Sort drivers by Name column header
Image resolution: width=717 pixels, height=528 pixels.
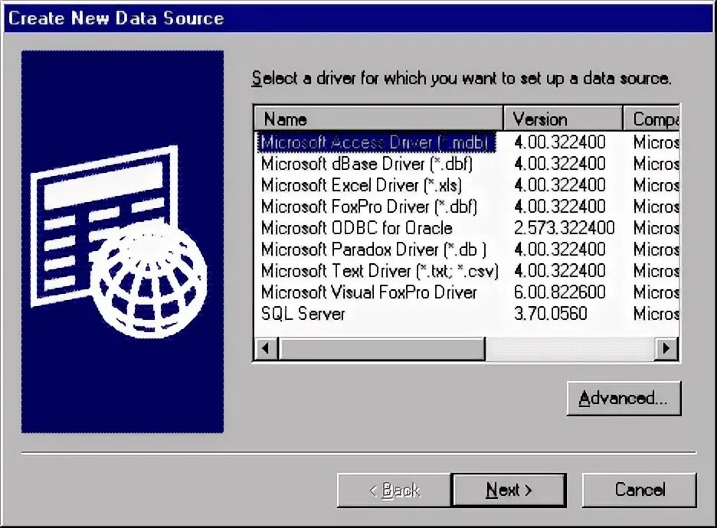pos(378,119)
